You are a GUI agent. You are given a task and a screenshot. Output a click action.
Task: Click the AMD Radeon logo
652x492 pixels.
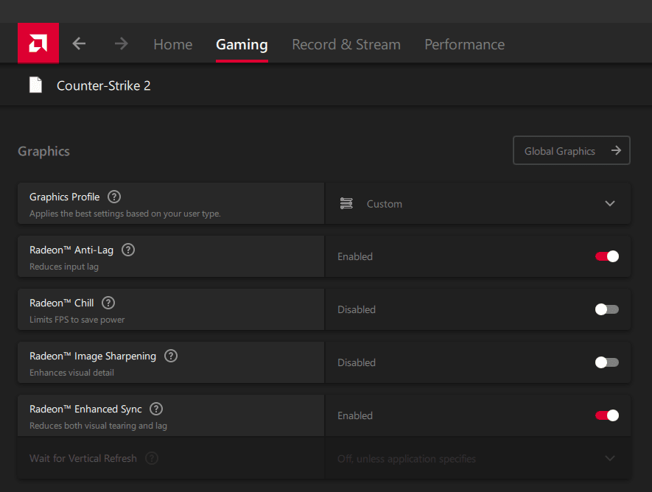pyautogui.click(x=38, y=43)
